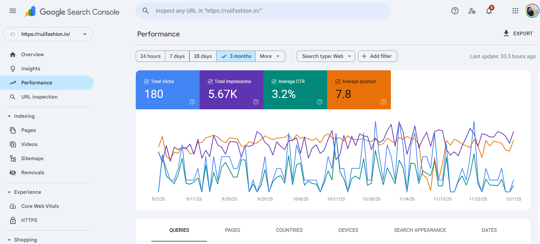This screenshot has height=244, width=540.
Task: Disable the Average CTR checkbox
Action: (x=274, y=82)
